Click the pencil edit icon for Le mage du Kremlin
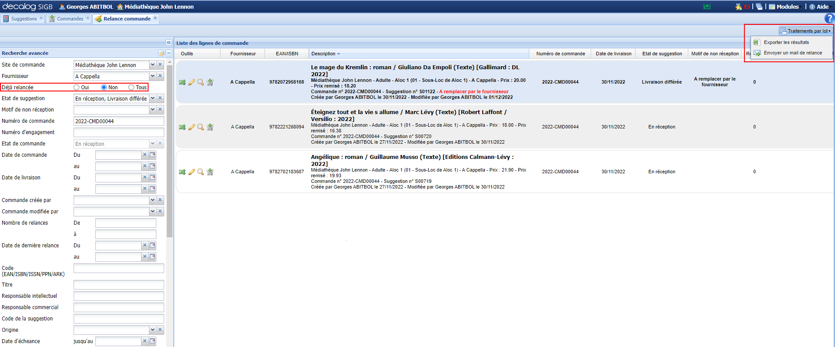The height and width of the screenshot is (347, 835). point(192,82)
